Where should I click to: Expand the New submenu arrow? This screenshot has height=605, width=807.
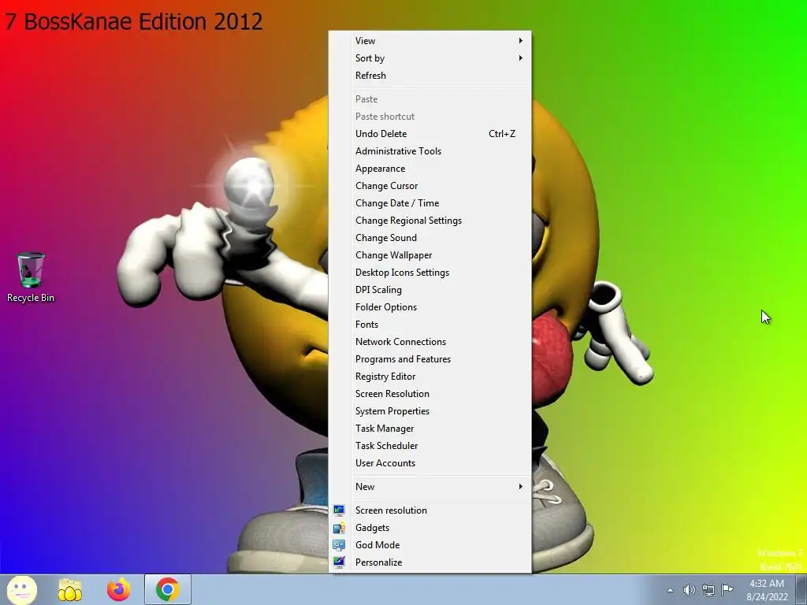pyautogui.click(x=520, y=487)
